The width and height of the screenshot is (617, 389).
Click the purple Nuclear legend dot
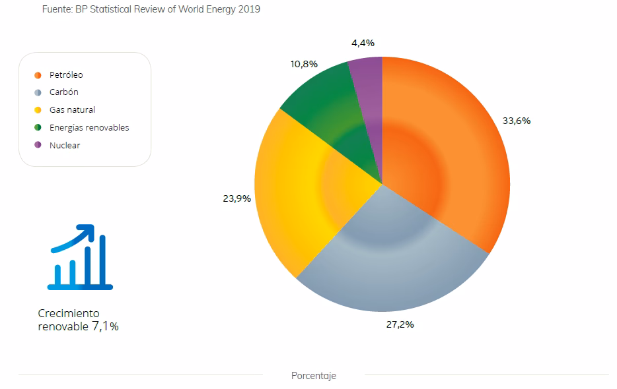(x=38, y=145)
